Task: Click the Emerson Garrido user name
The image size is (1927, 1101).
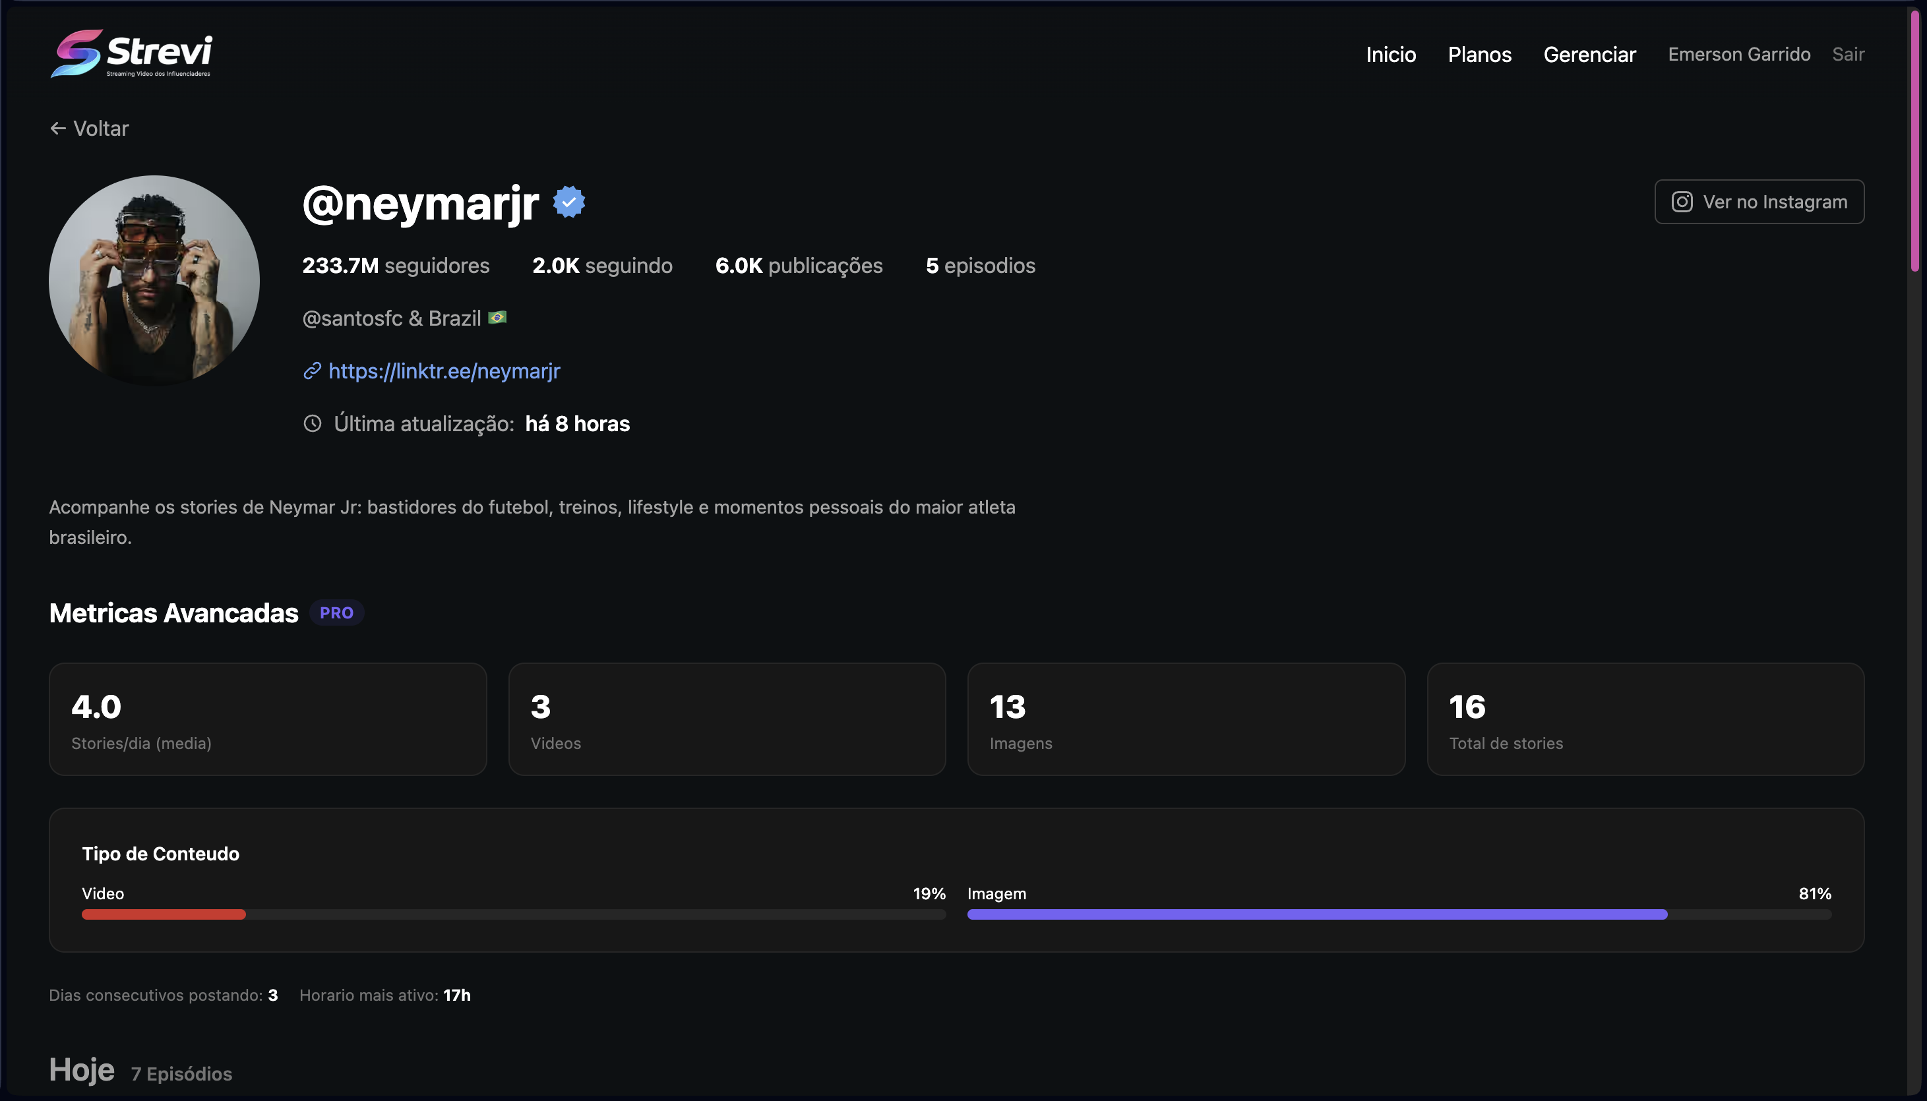Action: 1738,55
